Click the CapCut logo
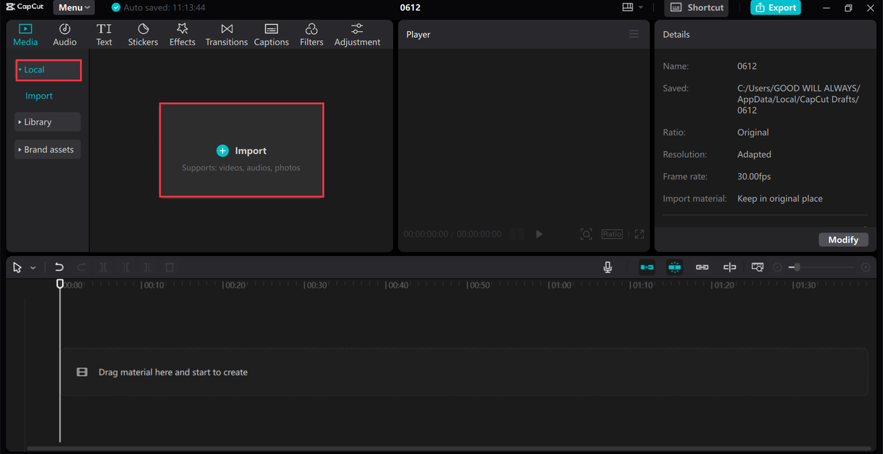883x454 pixels. (25, 7)
